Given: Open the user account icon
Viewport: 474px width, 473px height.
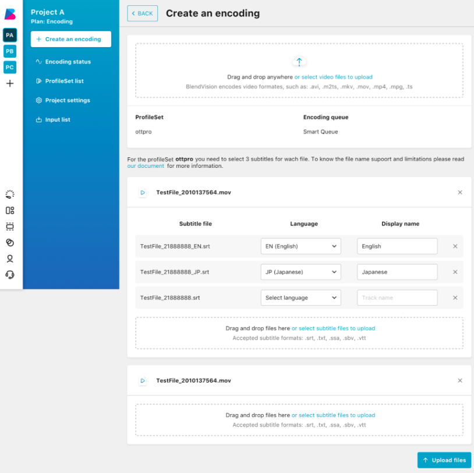Looking at the screenshot, I should point(10,259).
